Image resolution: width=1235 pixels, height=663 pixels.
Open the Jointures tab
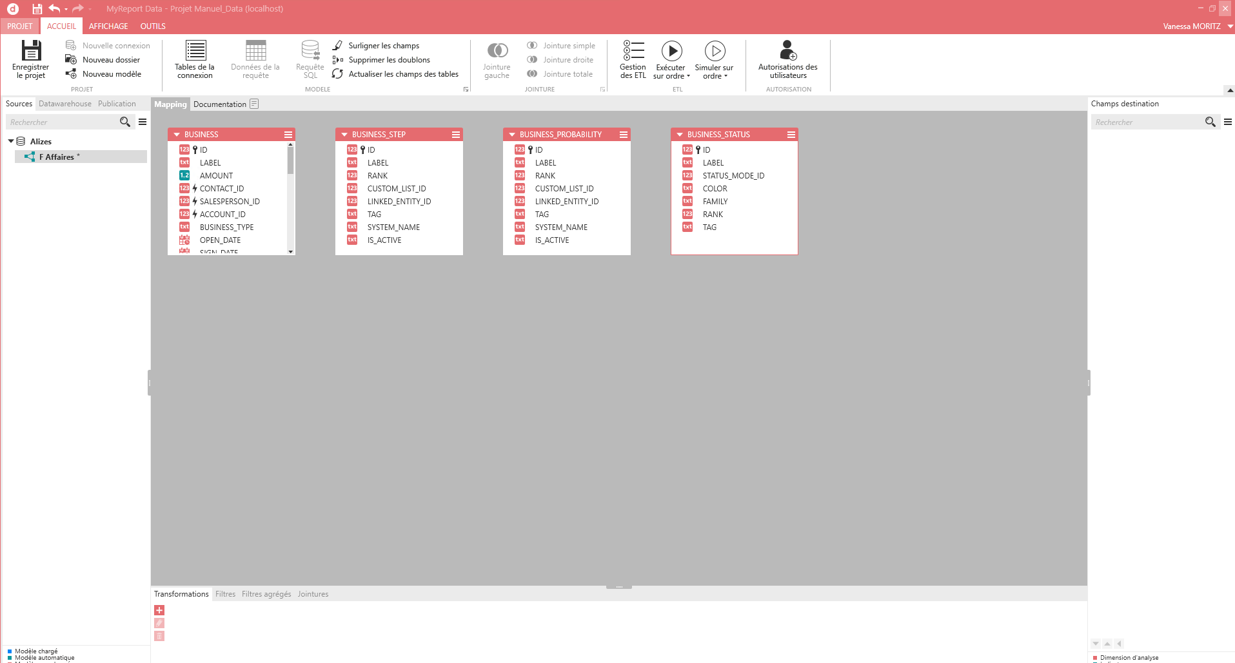313,594
